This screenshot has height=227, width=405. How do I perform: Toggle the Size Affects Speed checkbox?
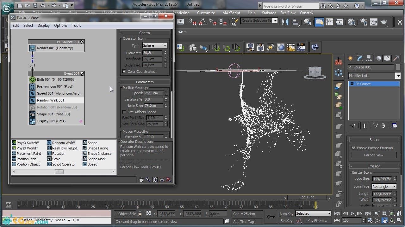124,112
